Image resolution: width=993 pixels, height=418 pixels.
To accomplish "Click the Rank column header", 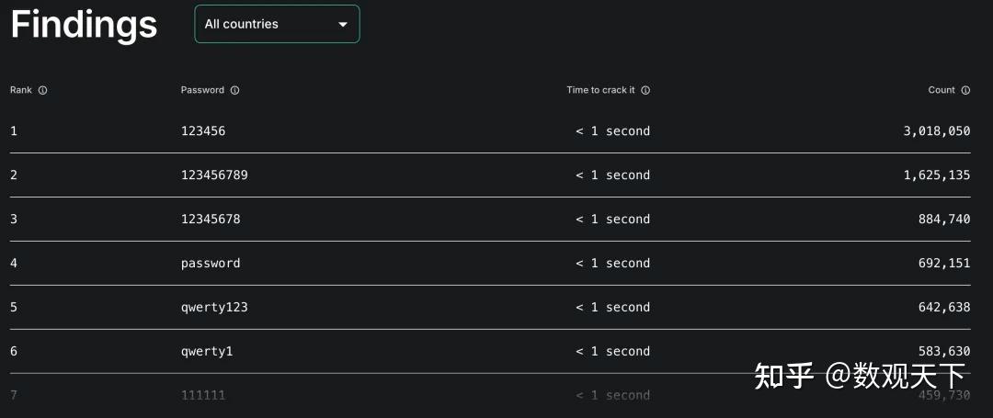I will 21,90.
